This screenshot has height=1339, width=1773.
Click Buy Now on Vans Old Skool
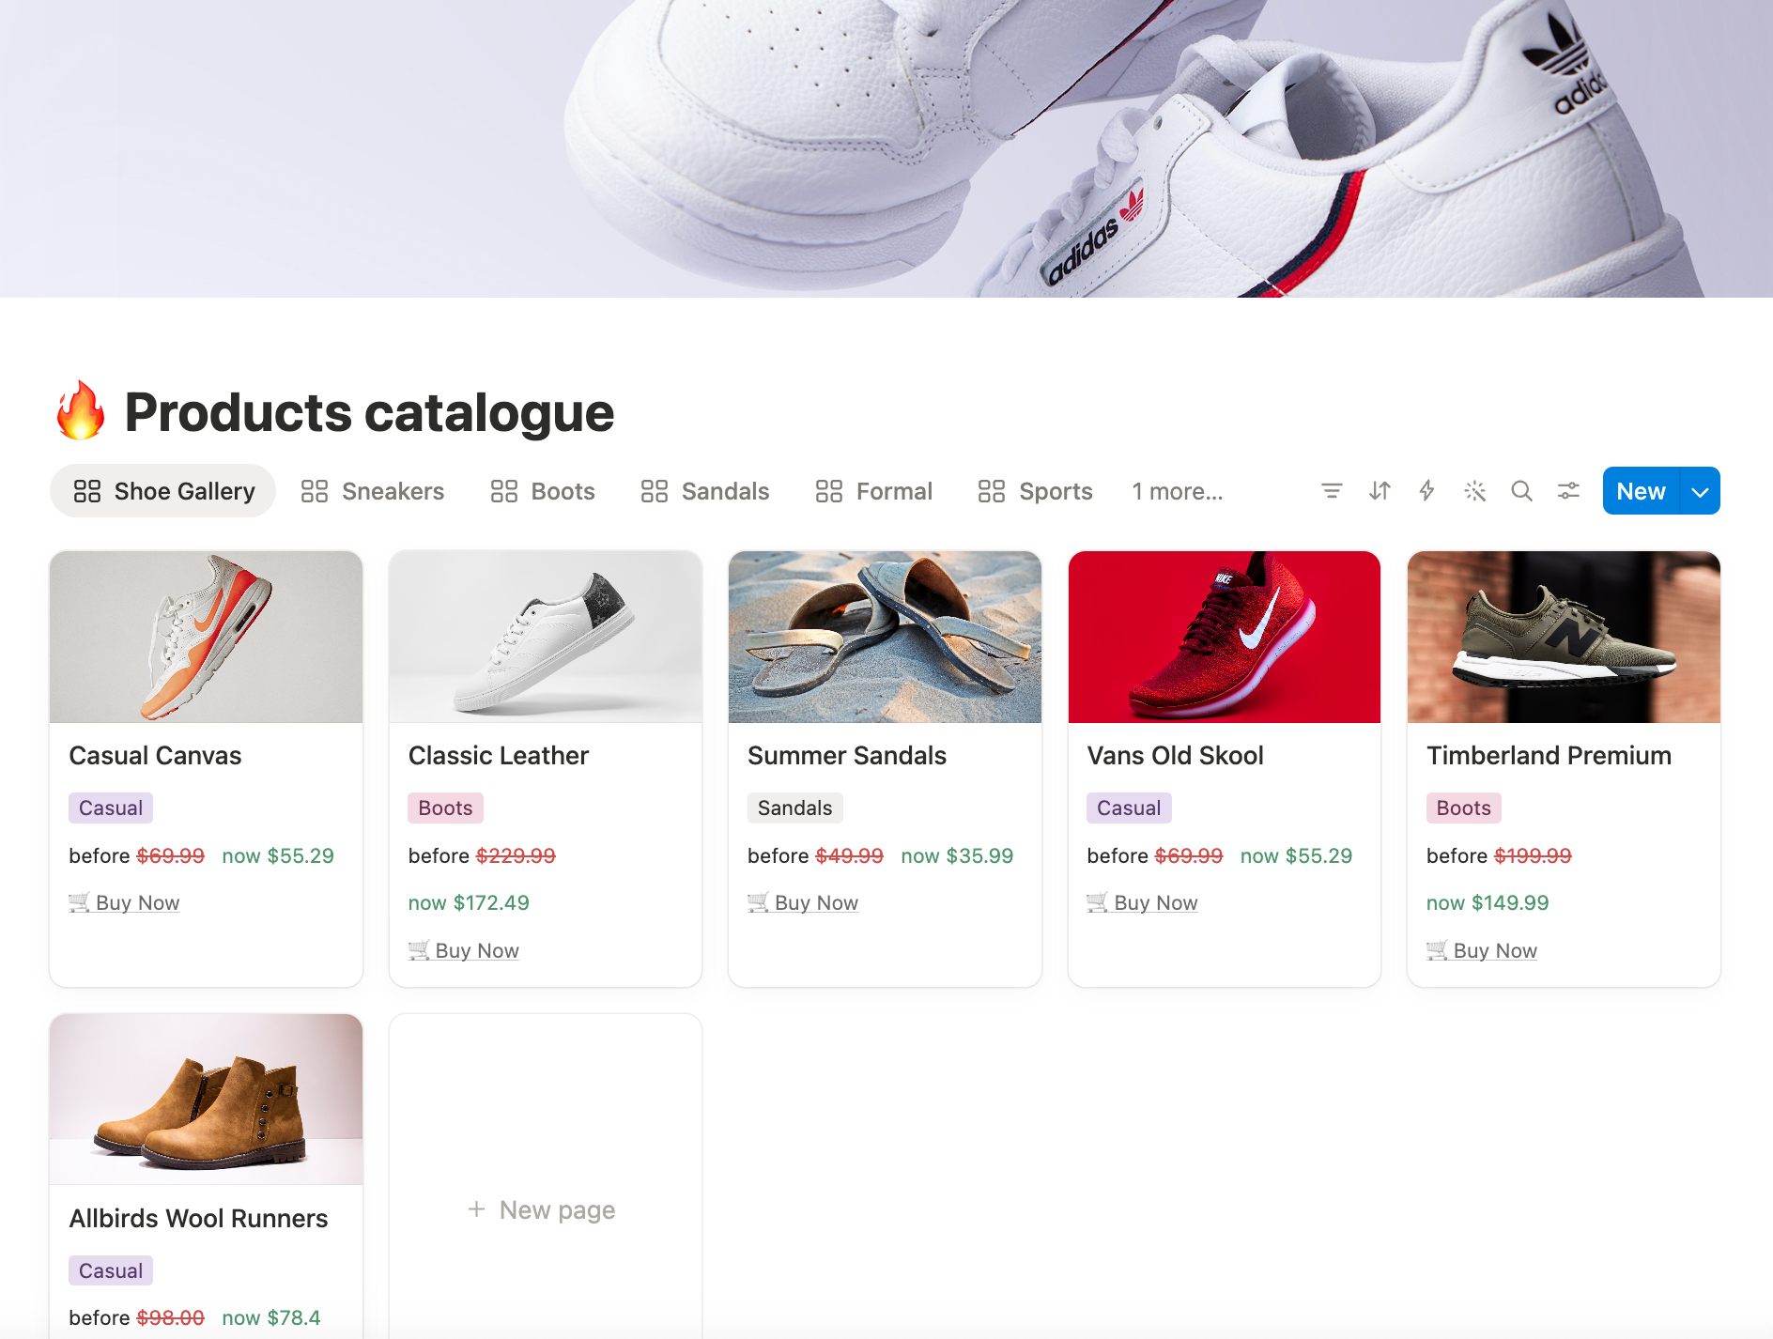tap(1142, 902)
